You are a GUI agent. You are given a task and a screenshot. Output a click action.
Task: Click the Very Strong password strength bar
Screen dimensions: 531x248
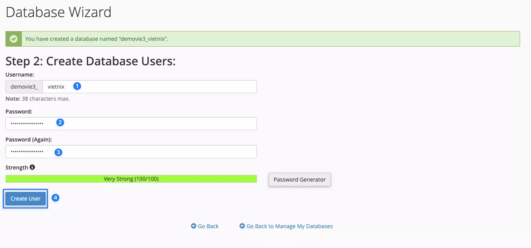[131, 178]
